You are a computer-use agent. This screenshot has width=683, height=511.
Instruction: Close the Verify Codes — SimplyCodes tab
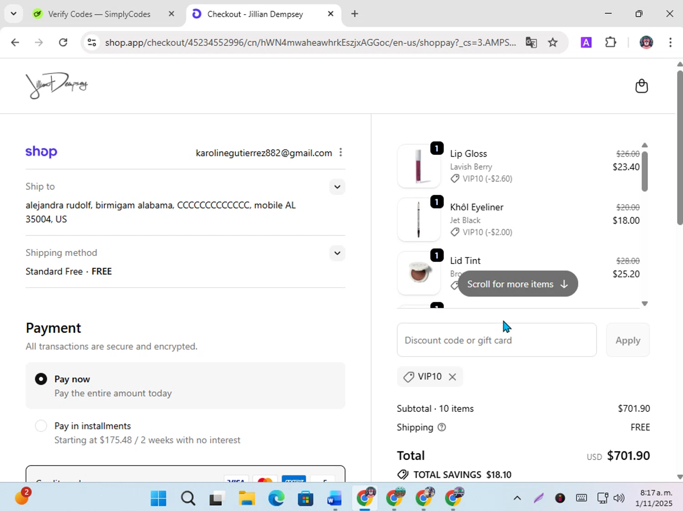pyautogui.click(x=171, y=14)
